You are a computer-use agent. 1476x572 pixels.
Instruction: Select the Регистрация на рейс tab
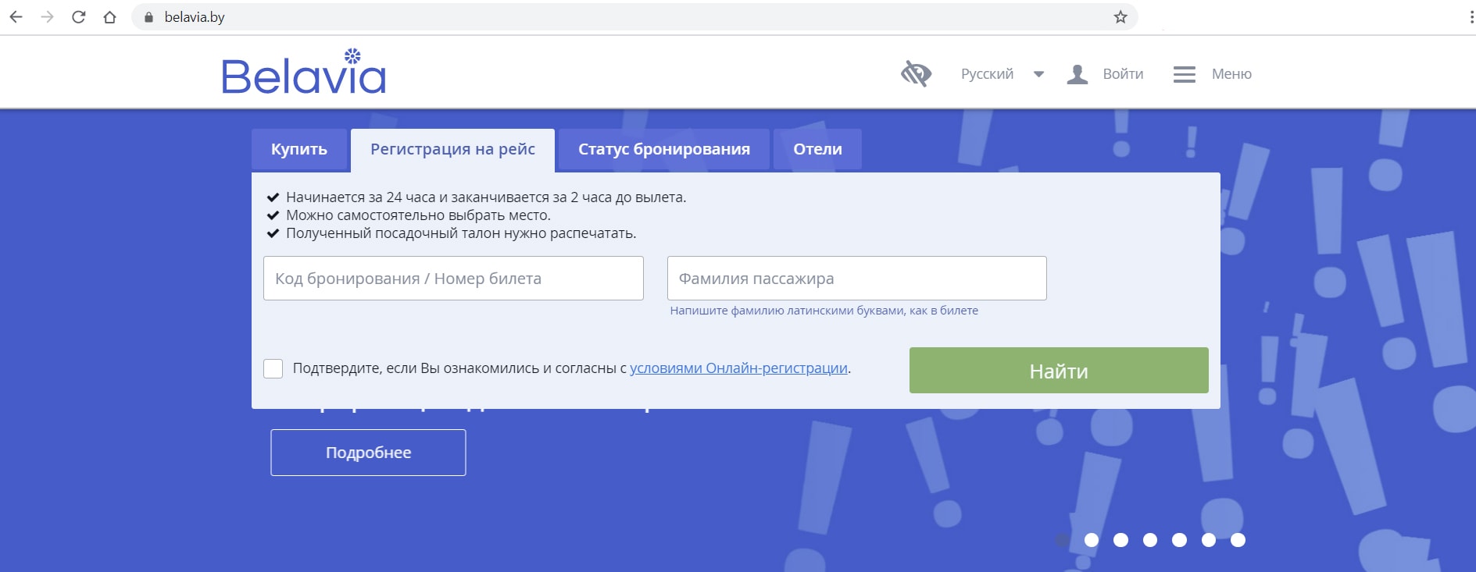452,150
